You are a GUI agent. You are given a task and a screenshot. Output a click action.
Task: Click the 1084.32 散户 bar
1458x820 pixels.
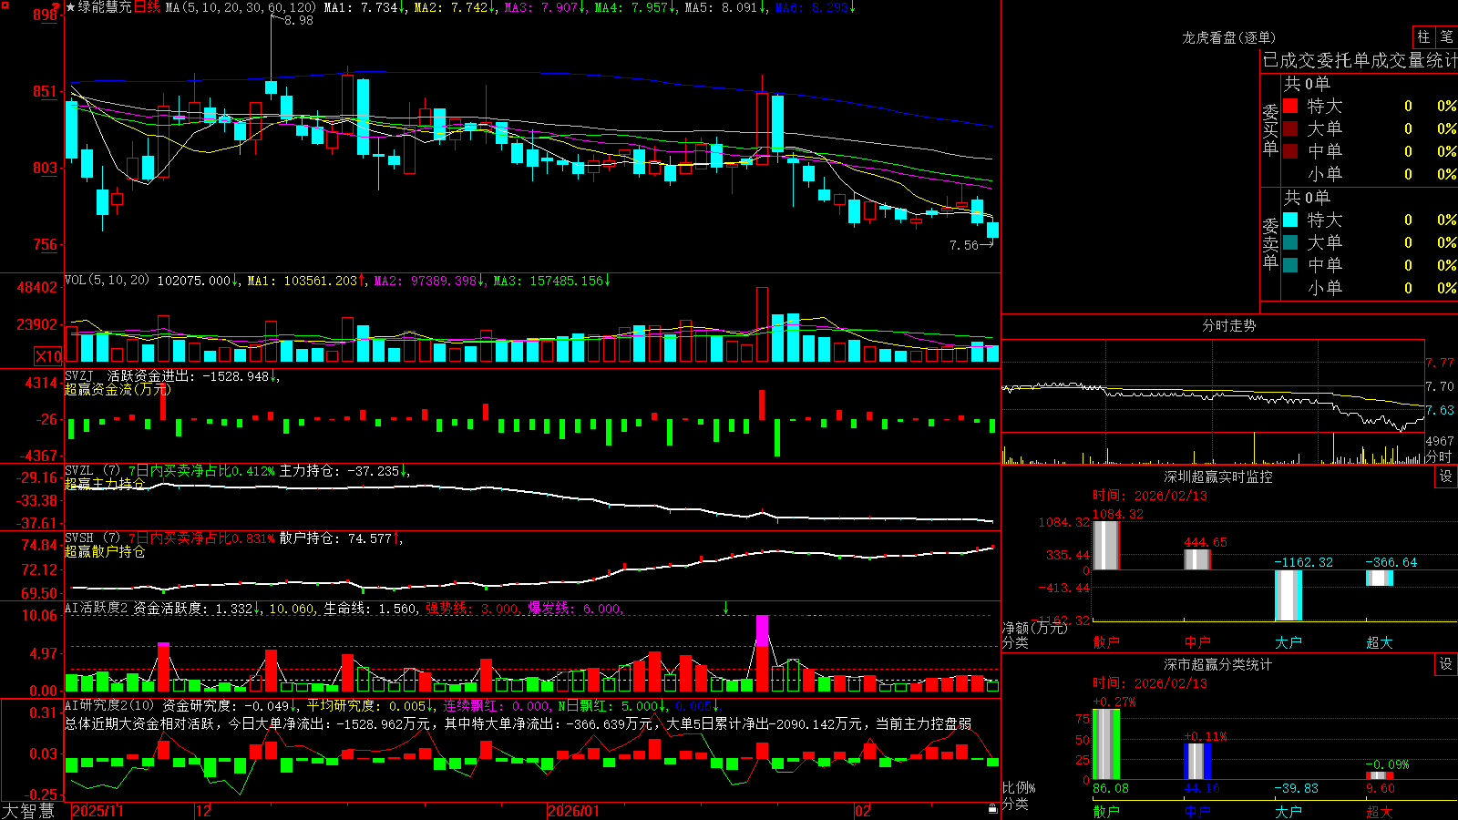[1105, 546]
